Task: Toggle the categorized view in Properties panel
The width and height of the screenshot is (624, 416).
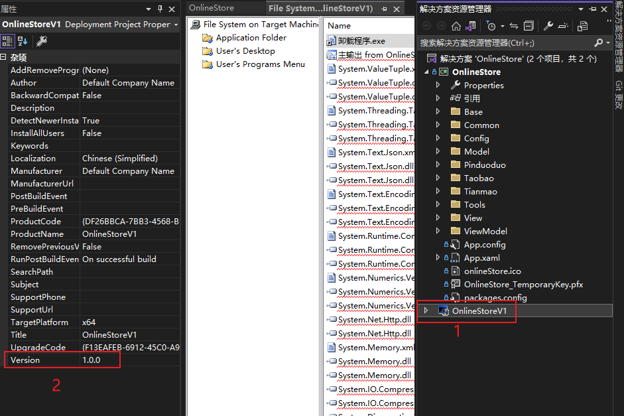Action: pyautogui.click(x=7, y=41)
